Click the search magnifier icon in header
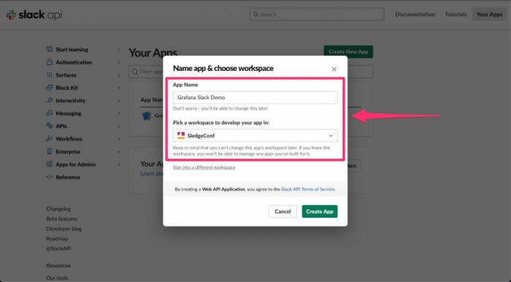 point(255,15)
